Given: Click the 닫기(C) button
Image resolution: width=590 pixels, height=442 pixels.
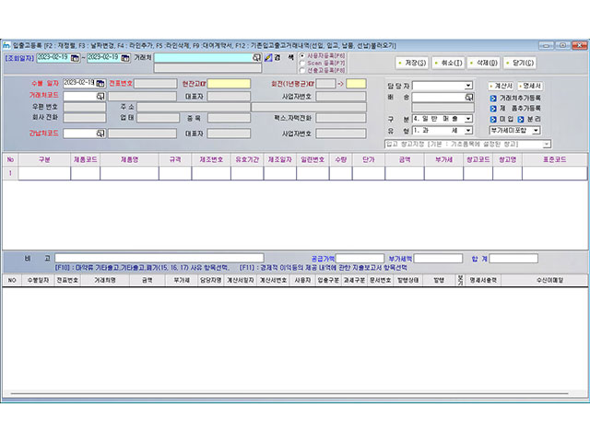Looking at the screenshot, I should click(520, 63).
